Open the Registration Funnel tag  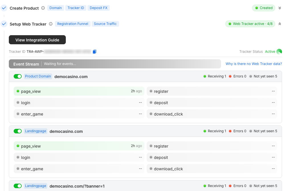73,24
